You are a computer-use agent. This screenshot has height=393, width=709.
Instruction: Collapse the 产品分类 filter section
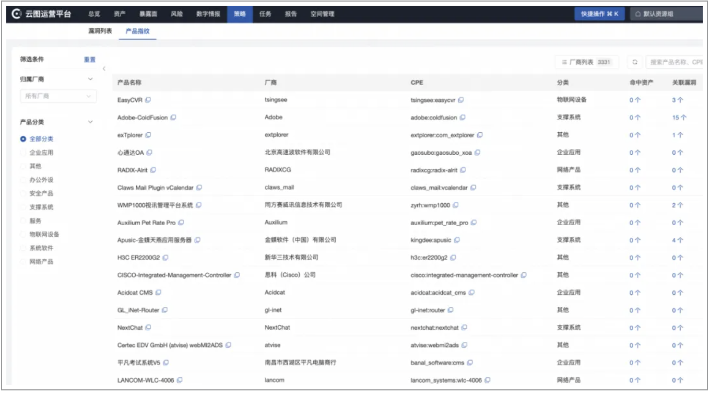[x=90, y=122]
